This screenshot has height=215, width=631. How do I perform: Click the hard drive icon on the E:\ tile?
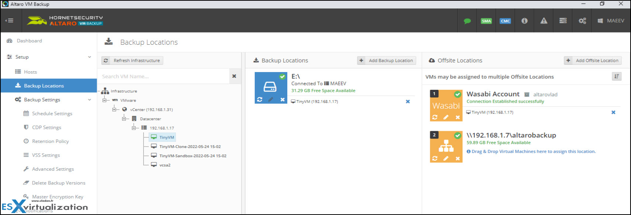(270, 87)
